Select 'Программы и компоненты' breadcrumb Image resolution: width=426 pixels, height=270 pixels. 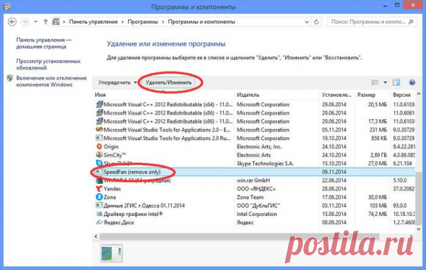coord(201,22)
